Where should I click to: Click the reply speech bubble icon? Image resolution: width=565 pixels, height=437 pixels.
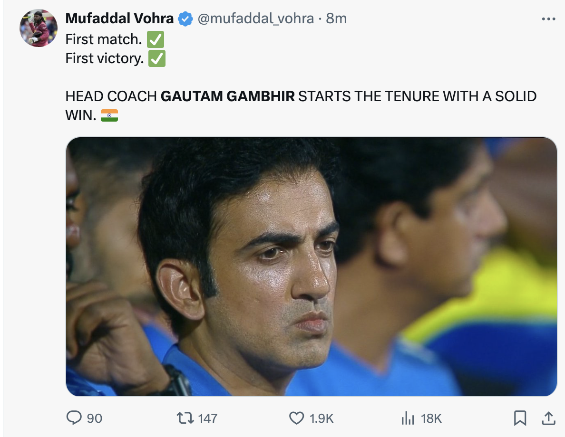click(x=74, y=418)
